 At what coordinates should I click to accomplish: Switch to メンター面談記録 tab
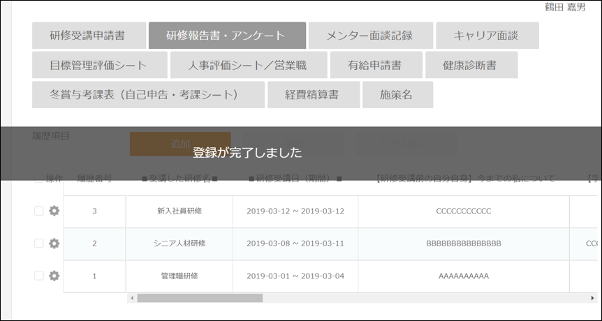(370, 36)
